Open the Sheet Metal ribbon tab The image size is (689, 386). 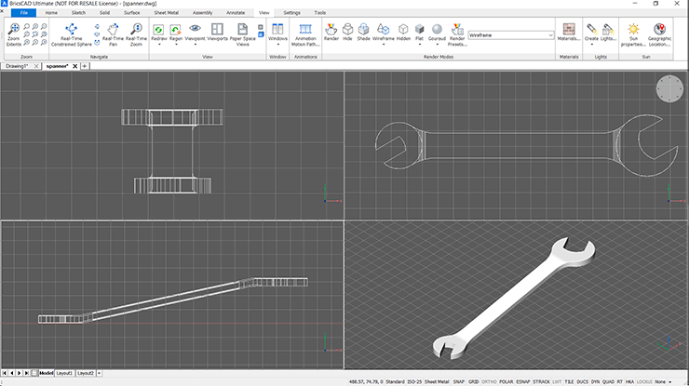167,13
